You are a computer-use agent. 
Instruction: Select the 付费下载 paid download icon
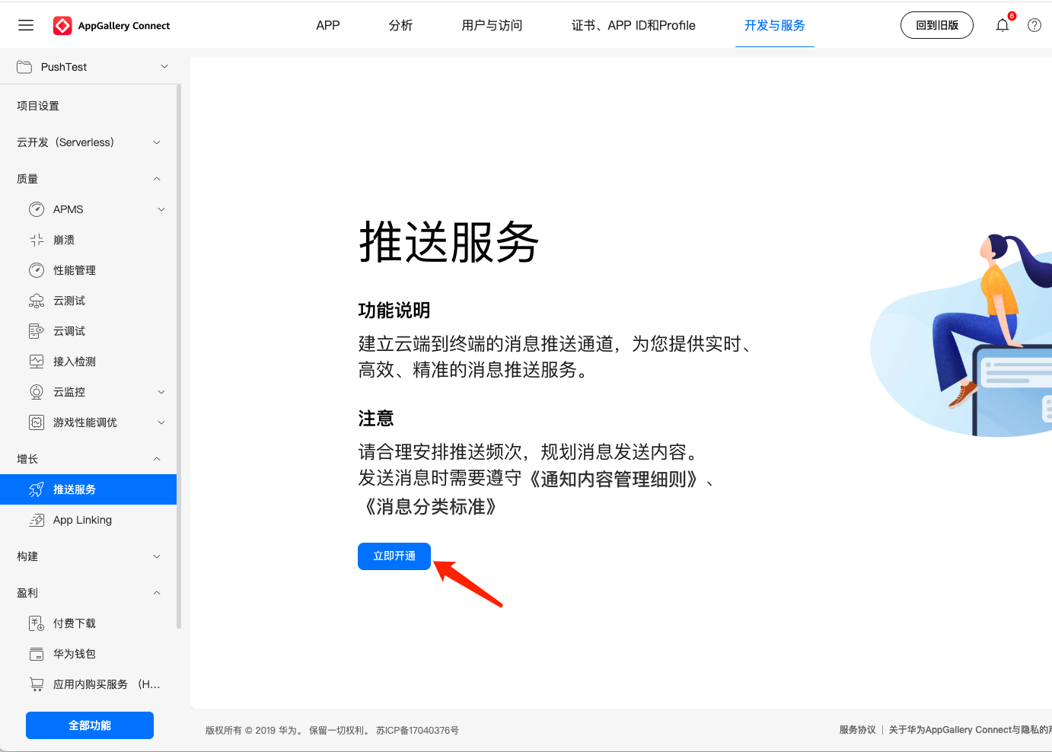(x=37, y=623)
